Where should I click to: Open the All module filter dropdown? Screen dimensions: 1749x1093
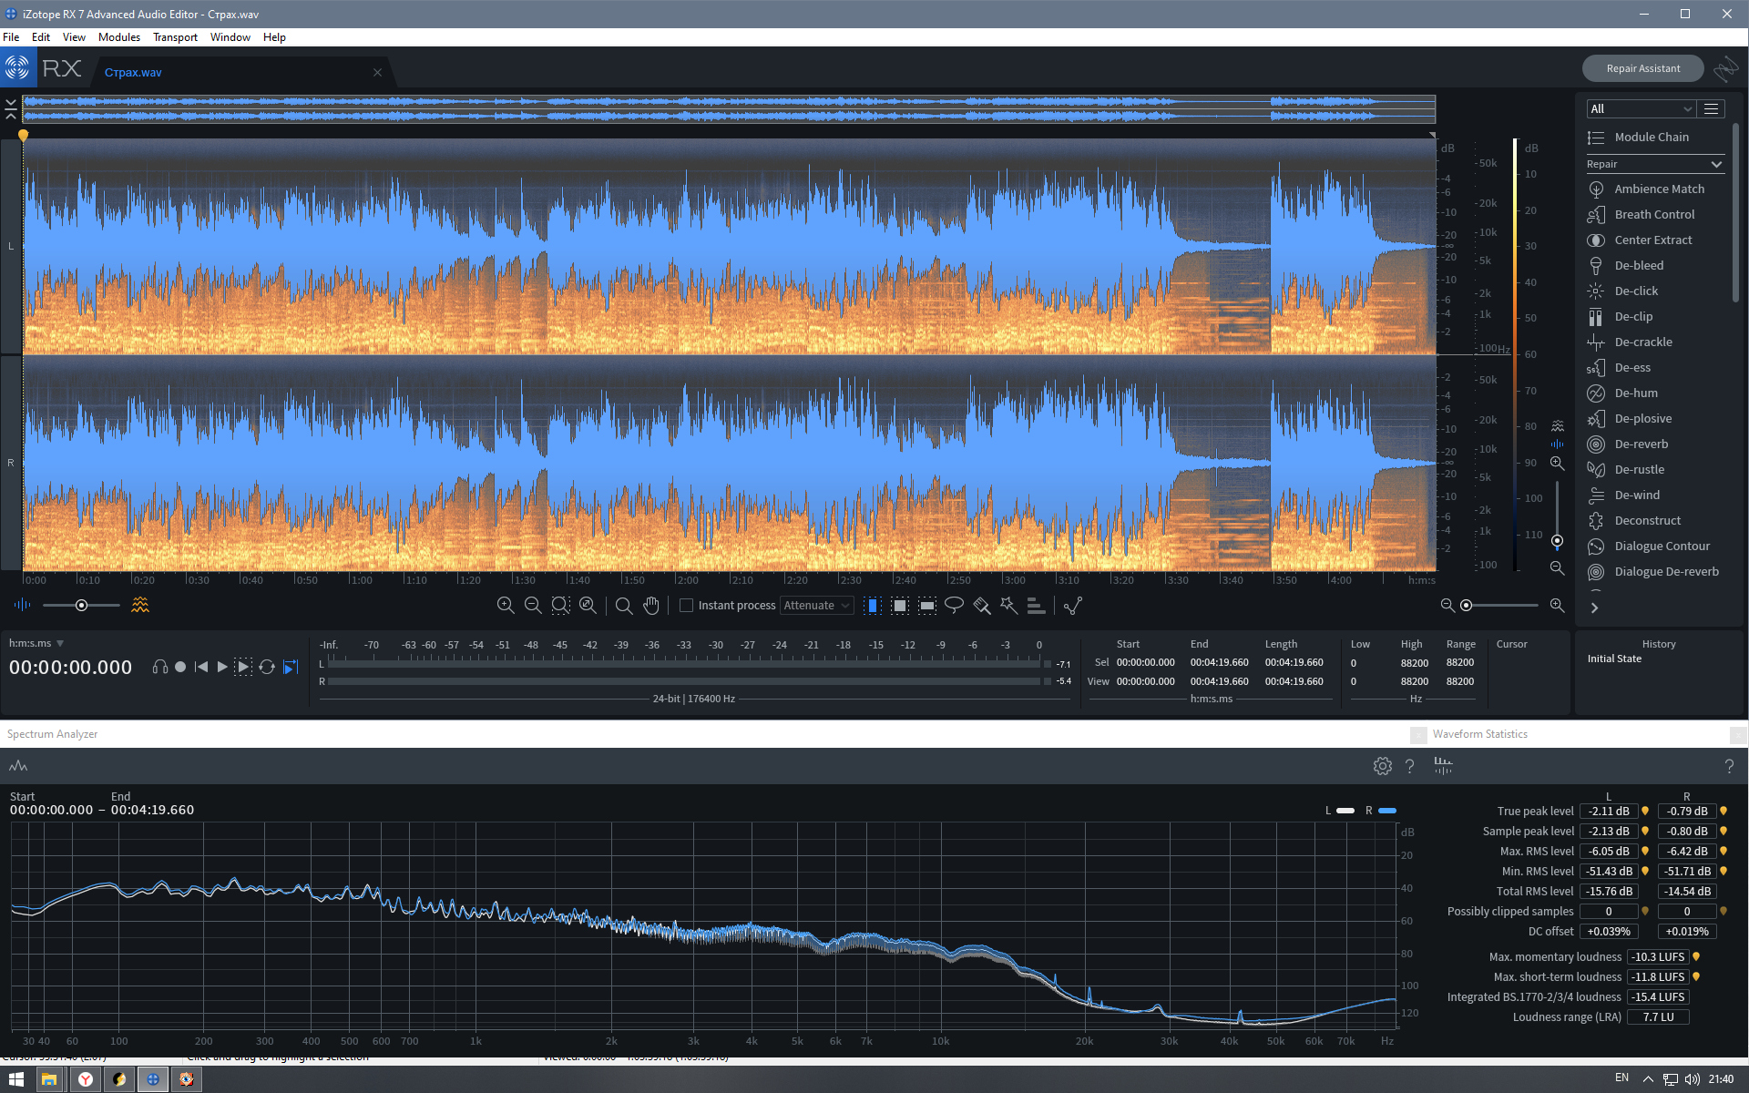tap(1640, 108)
